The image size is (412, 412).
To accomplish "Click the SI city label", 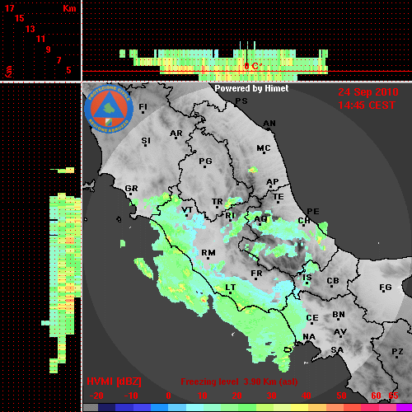I will [x=146, y=141].
